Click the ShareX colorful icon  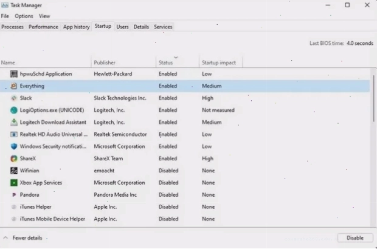[x=14, y=159]
